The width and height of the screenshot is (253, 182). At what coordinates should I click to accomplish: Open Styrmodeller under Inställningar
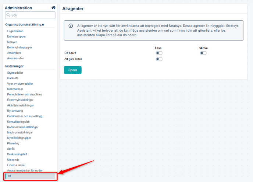pos(15,73)
